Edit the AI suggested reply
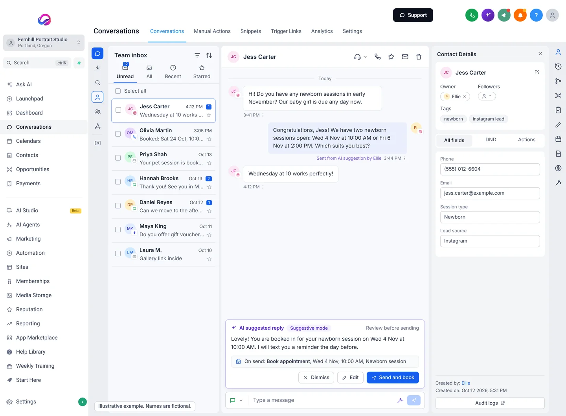Image resolution: width=566 pixels, height=416 pixels. click(350, 378)
